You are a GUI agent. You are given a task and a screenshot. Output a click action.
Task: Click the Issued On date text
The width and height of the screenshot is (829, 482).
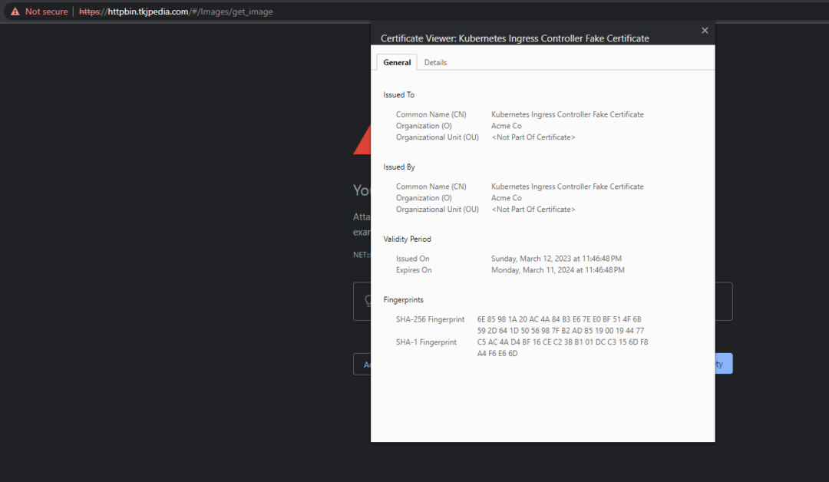tap(557, 258)
